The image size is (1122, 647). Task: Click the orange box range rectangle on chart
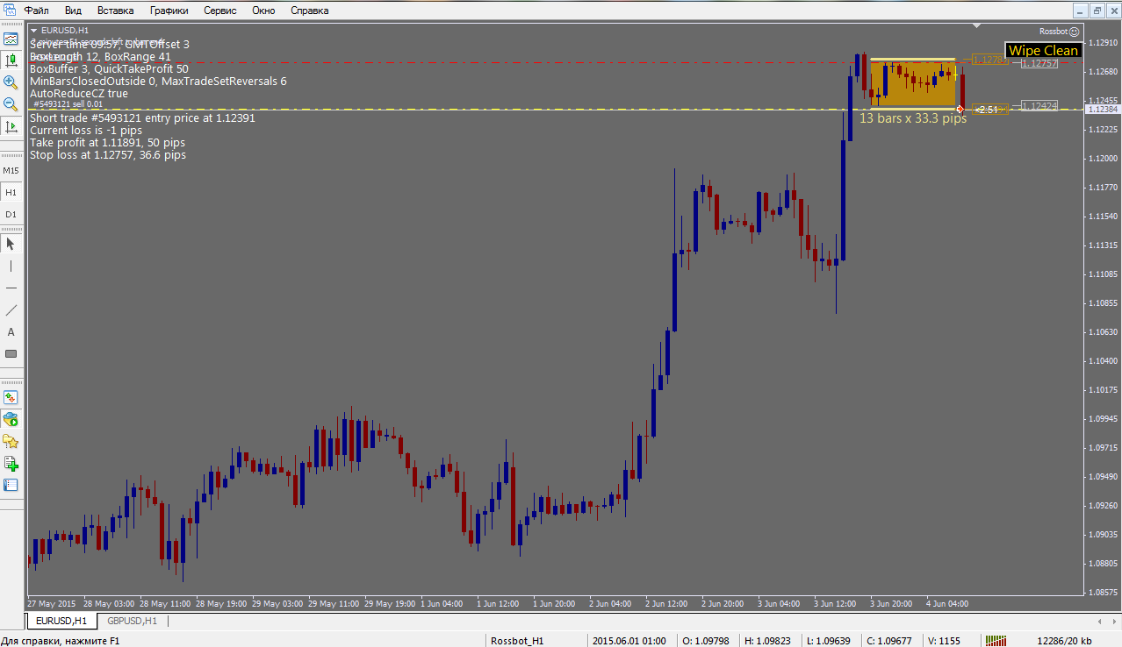coord(912,84)
